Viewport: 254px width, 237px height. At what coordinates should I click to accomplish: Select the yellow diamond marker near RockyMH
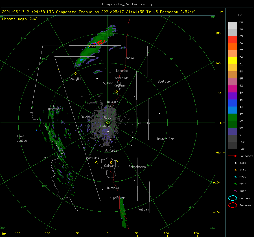coord(75,74)
